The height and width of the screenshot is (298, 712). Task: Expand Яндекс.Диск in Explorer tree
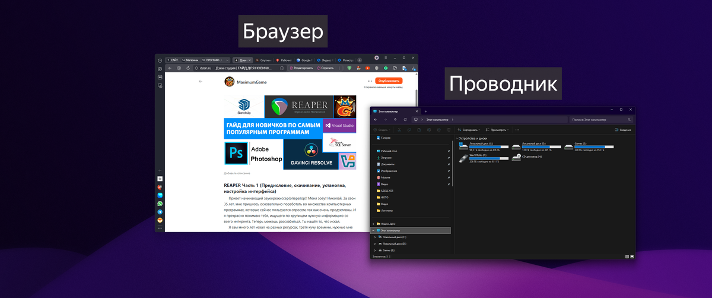coord(373,224)
